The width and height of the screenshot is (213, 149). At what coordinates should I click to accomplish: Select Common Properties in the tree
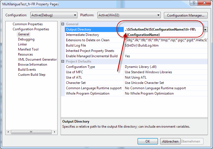click(x=28, y=24)
